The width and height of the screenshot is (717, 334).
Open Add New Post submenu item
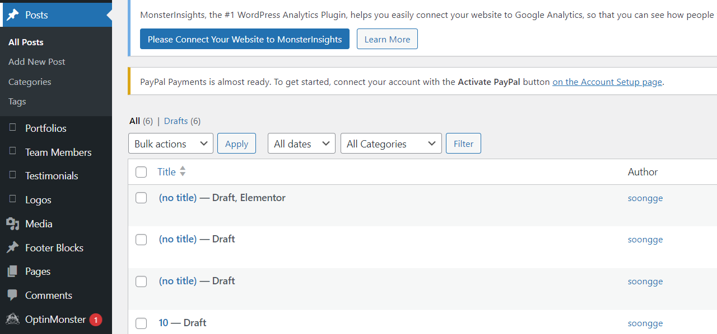pos(37,62)
